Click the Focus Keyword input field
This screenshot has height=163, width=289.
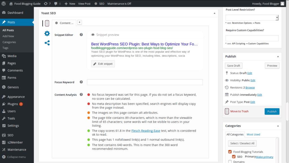tap(145, 82)
